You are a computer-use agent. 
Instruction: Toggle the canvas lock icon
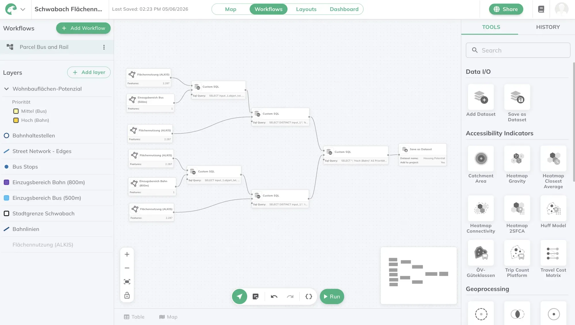click(127, 295)
